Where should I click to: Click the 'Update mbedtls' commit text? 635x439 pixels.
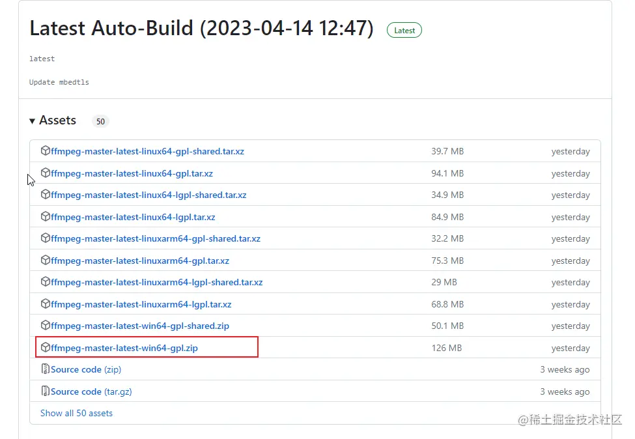tap(59, 82)
